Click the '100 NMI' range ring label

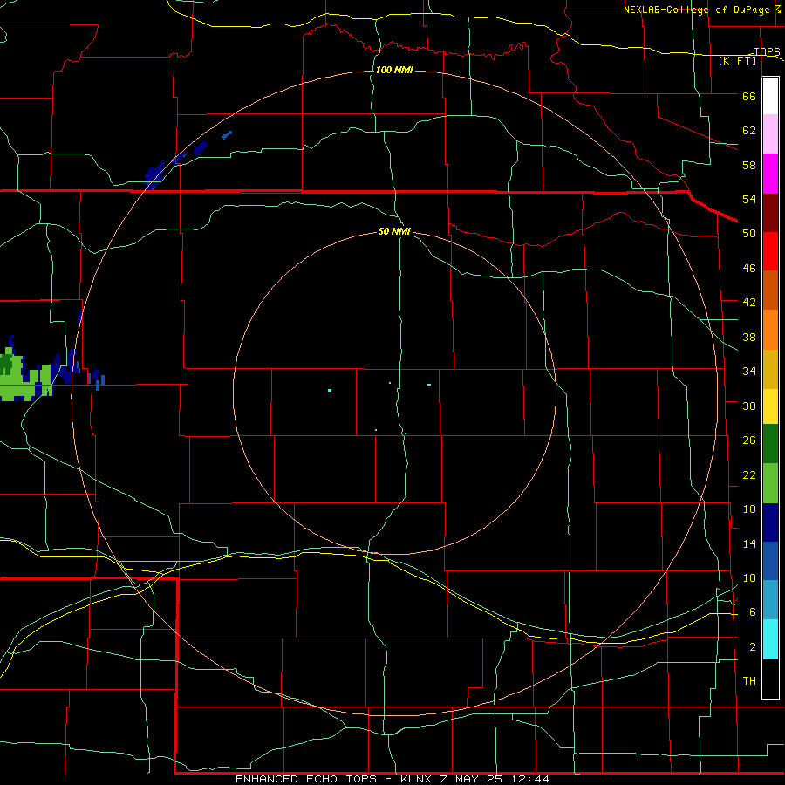pyautogui.click(x=394, y=70)
